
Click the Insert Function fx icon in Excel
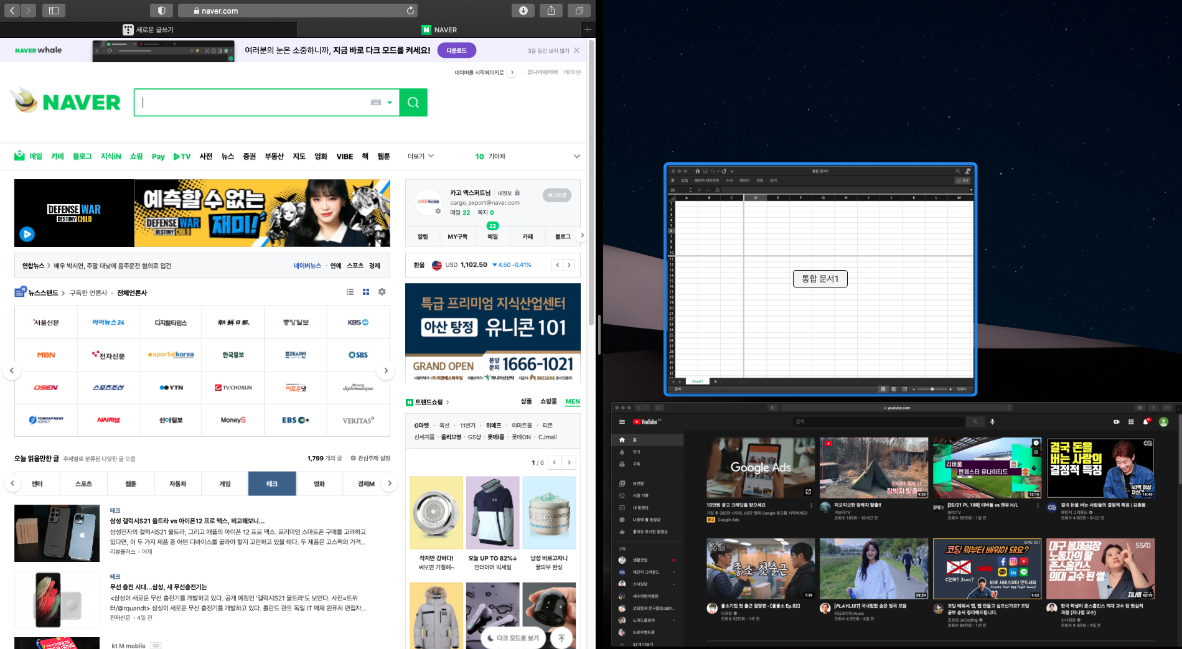point(717,190)
